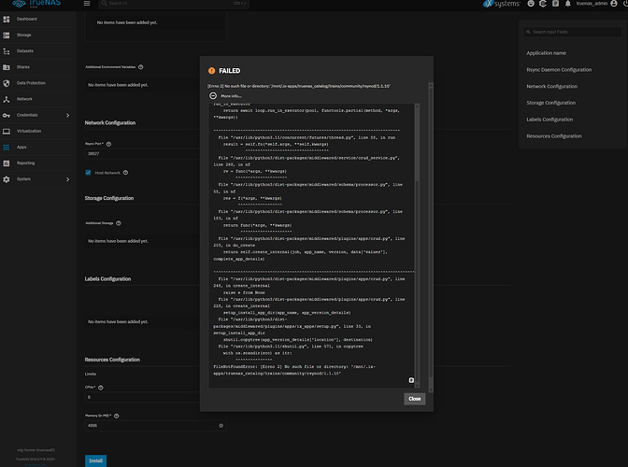
Task: Click the TrueNAS logo
Action: (x=36, y=4)
